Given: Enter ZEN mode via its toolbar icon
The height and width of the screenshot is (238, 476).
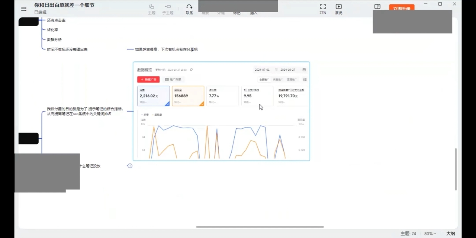Looking at the screenshot, I should pyautogui.click(x=322, y=9).
